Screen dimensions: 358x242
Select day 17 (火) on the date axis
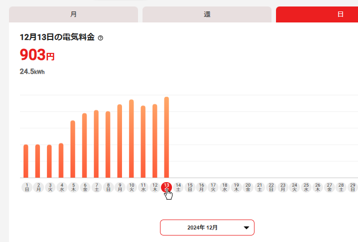click(x=213, y=187)
